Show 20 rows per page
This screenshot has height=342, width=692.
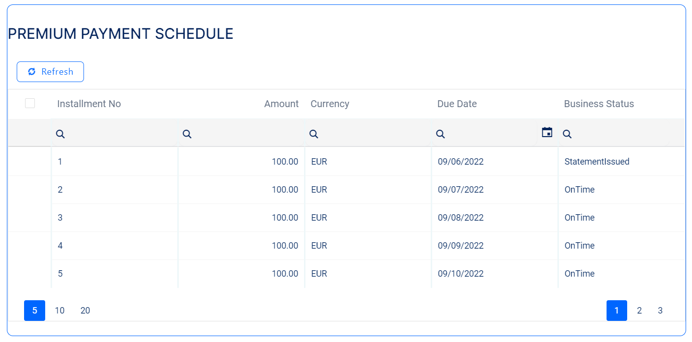[x=85, y=311]
